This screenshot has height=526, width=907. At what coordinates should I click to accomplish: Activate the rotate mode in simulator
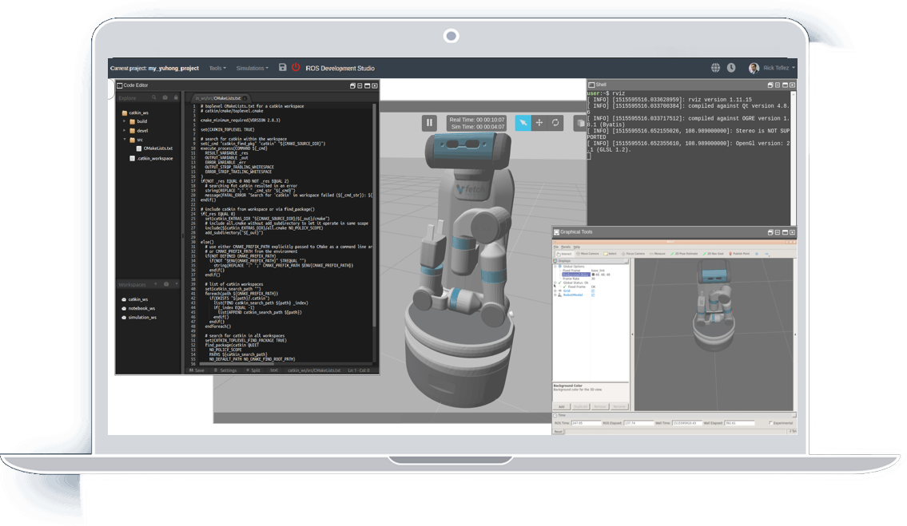click(x=555, y=123)
